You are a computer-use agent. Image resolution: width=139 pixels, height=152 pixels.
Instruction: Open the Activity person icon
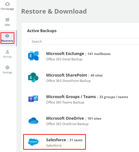pos(7,52)
